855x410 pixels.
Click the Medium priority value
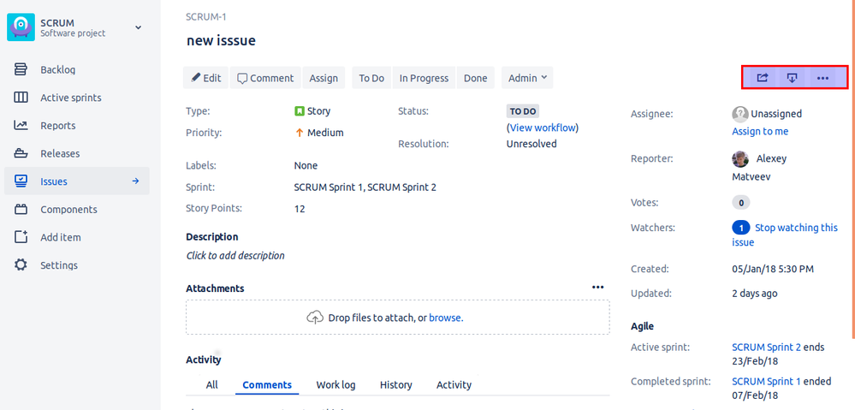click(x=319, y=133)
